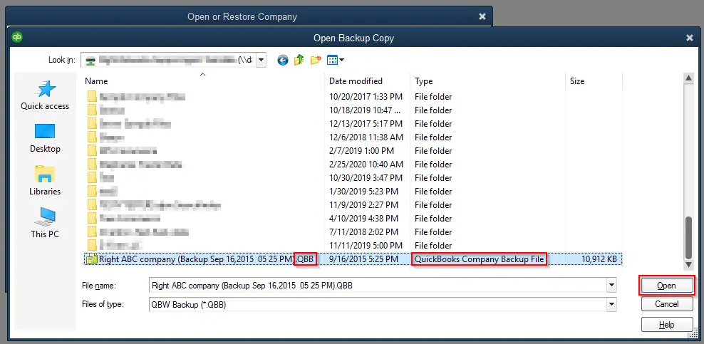Select Right ABC company backup file name
Image resolution: width=704 pixels, height=344 pixels.
[x=206, y=259]
